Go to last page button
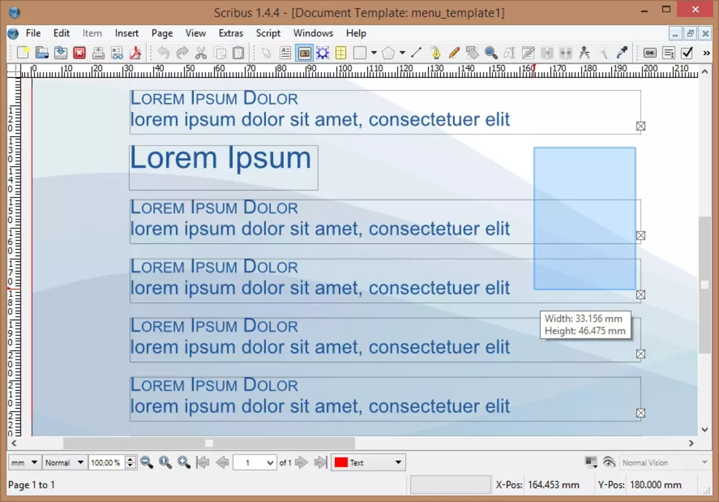Viewport: 719px width, 502px height. point(321,462)
